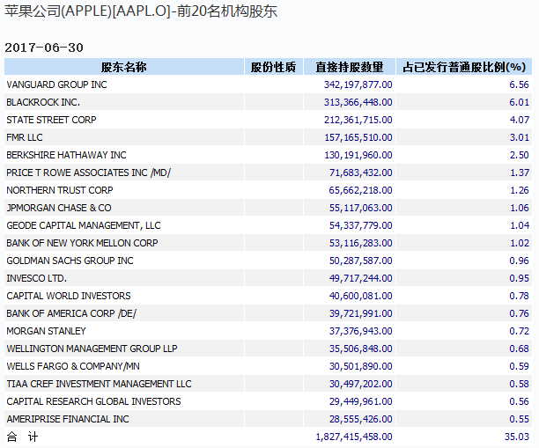539x448 pixels.
Task: Select Ameriprise percentage 0.55
Action: click(x=519, y=419)
